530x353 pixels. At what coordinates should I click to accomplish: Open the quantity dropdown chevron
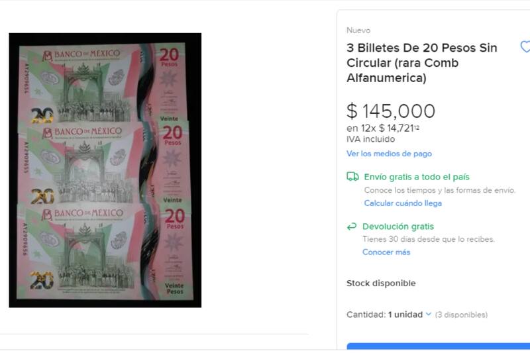[x=428, y=314]
